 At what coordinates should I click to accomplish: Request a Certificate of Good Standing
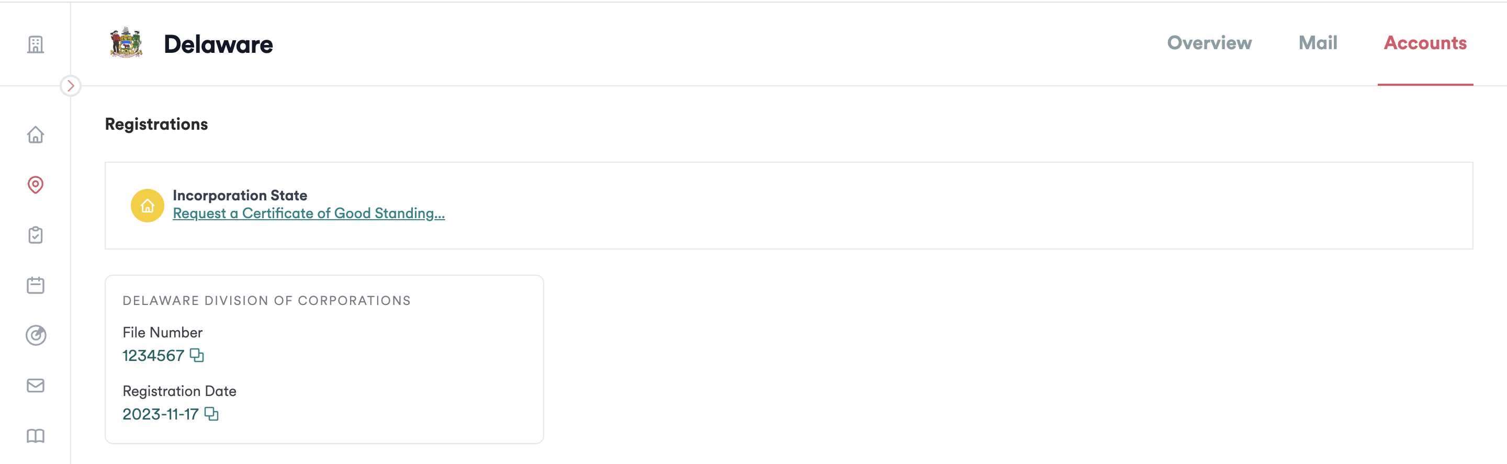pyautogui.click(x=308, y=213)
